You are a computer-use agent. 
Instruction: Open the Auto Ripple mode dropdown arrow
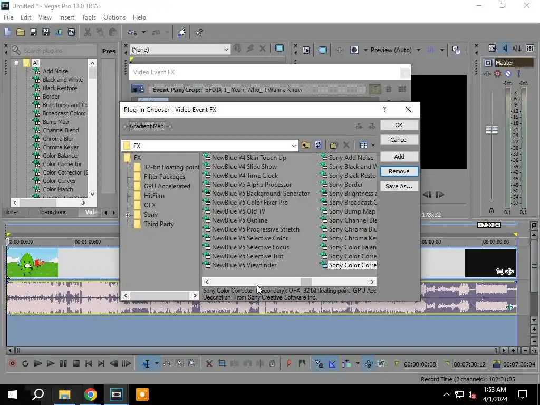358,363
